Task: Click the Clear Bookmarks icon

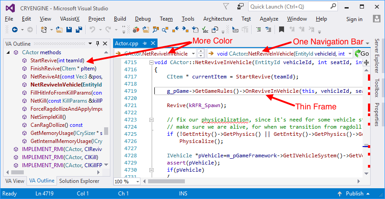Action: (311, 30)
